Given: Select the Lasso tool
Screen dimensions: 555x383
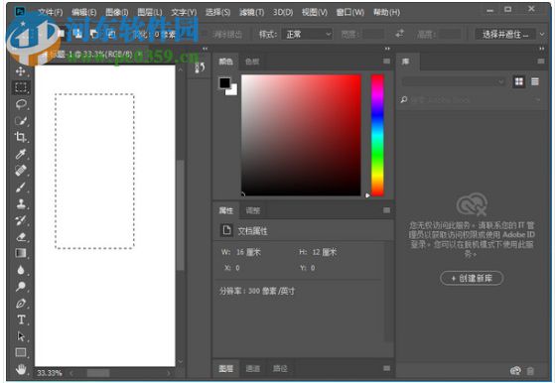Looking at the screenshot, I should click(x=21, y=104).
